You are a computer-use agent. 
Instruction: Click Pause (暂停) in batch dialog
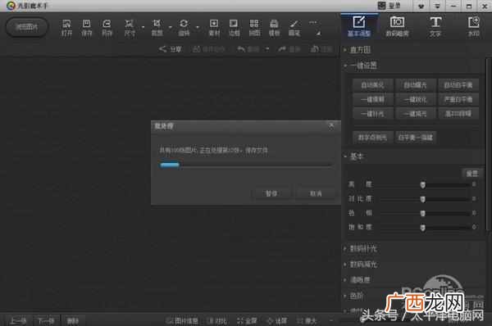point(271,193)
